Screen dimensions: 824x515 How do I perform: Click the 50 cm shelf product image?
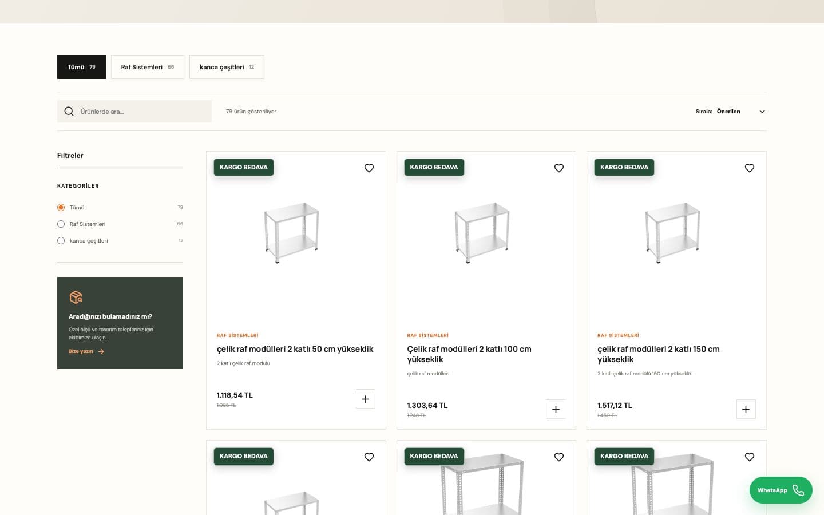coord(292,232)
